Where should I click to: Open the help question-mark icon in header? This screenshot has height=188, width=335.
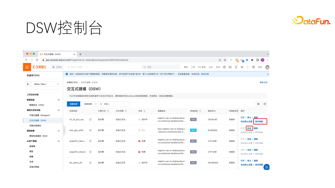click(x=253, y=67)
